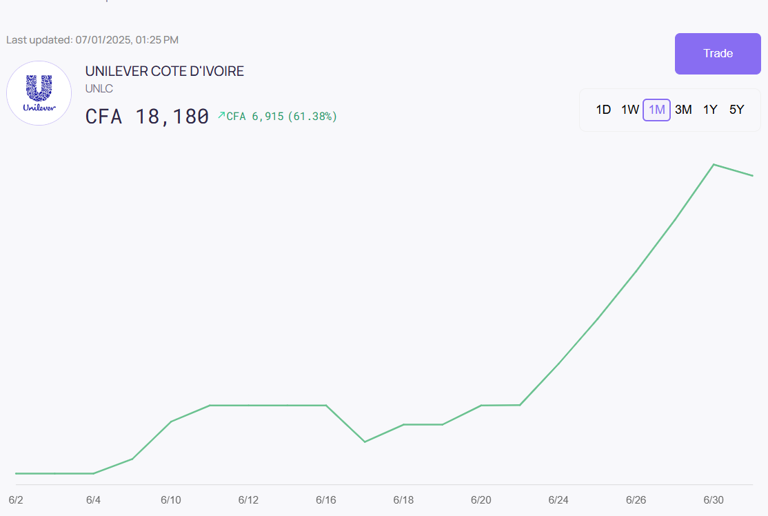Click the Unilever company logo
Viewport: 768px width, 516px height.
tap(39, 93)
